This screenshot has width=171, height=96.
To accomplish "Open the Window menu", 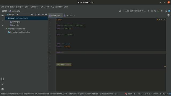I will (x=59, y=7).
